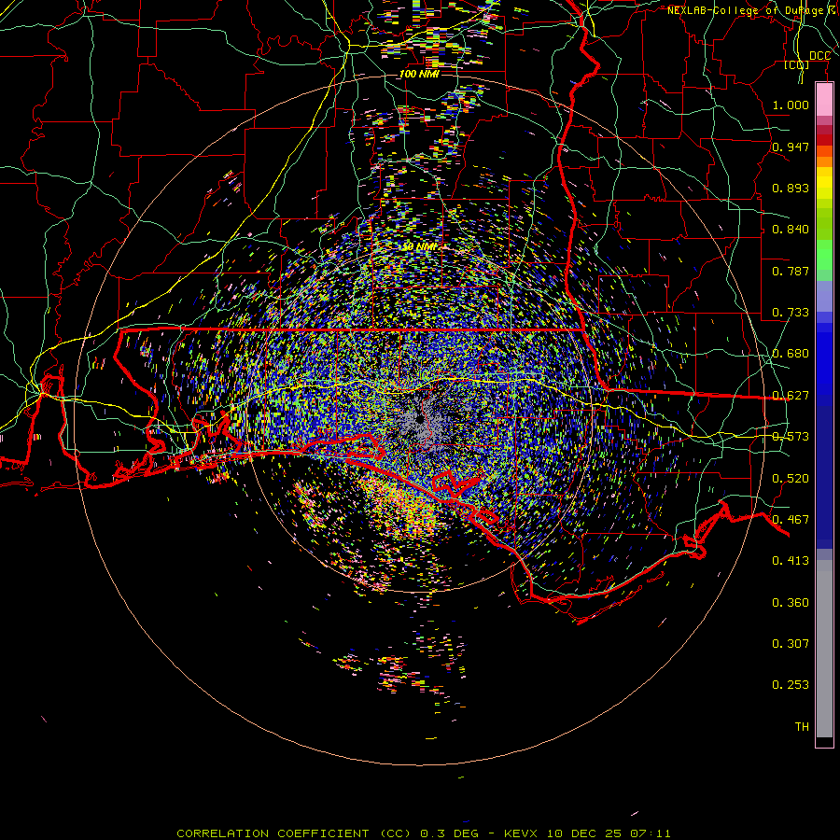Click the 0.413 scale label

791,561
